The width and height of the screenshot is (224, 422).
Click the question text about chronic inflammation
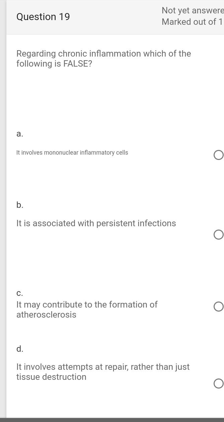[103, 59]
